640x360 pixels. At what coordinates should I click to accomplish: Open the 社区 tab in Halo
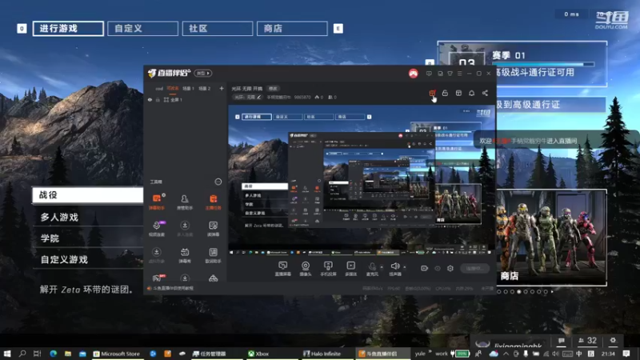coord(218,29)
